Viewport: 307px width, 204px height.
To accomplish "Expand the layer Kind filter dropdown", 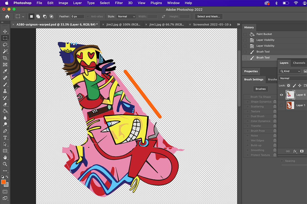I will pyautogui.click(x=290, y=71).
